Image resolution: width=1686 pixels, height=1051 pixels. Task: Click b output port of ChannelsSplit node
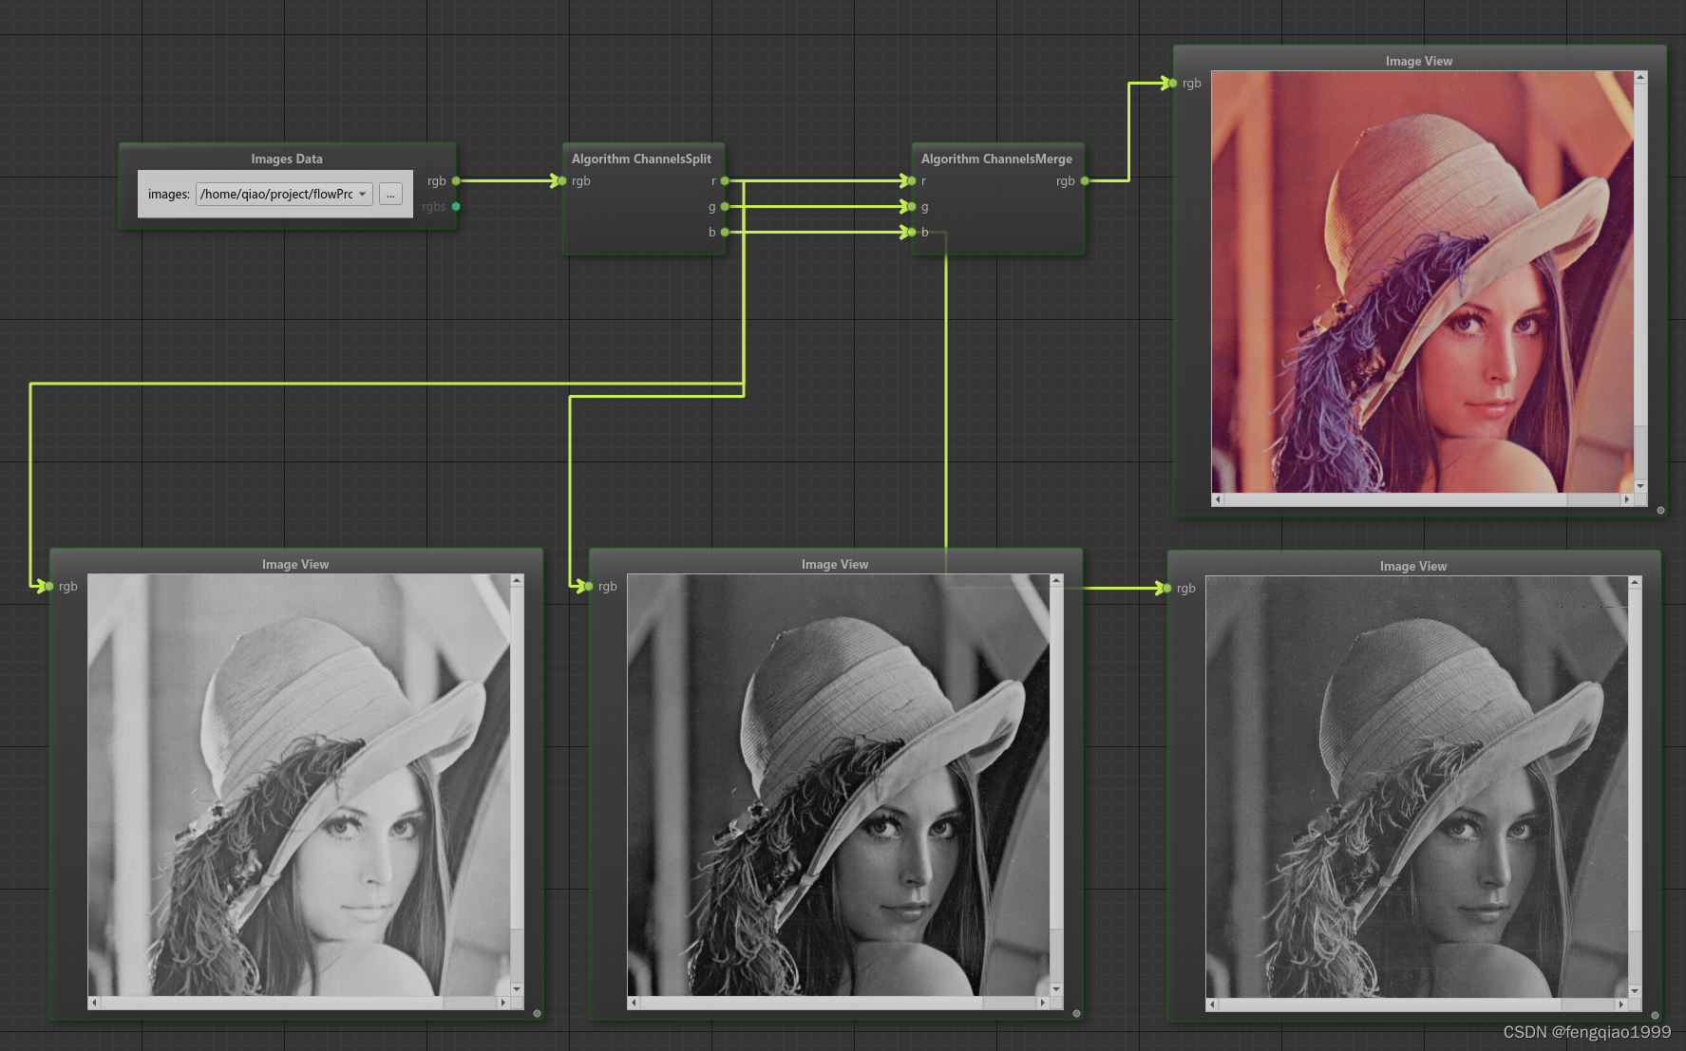[x=725, y=232]
